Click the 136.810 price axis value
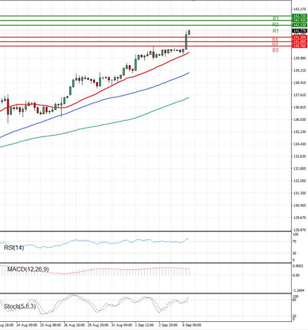Image resolution: width=308 pixels, height=330 pixels. 300,107
